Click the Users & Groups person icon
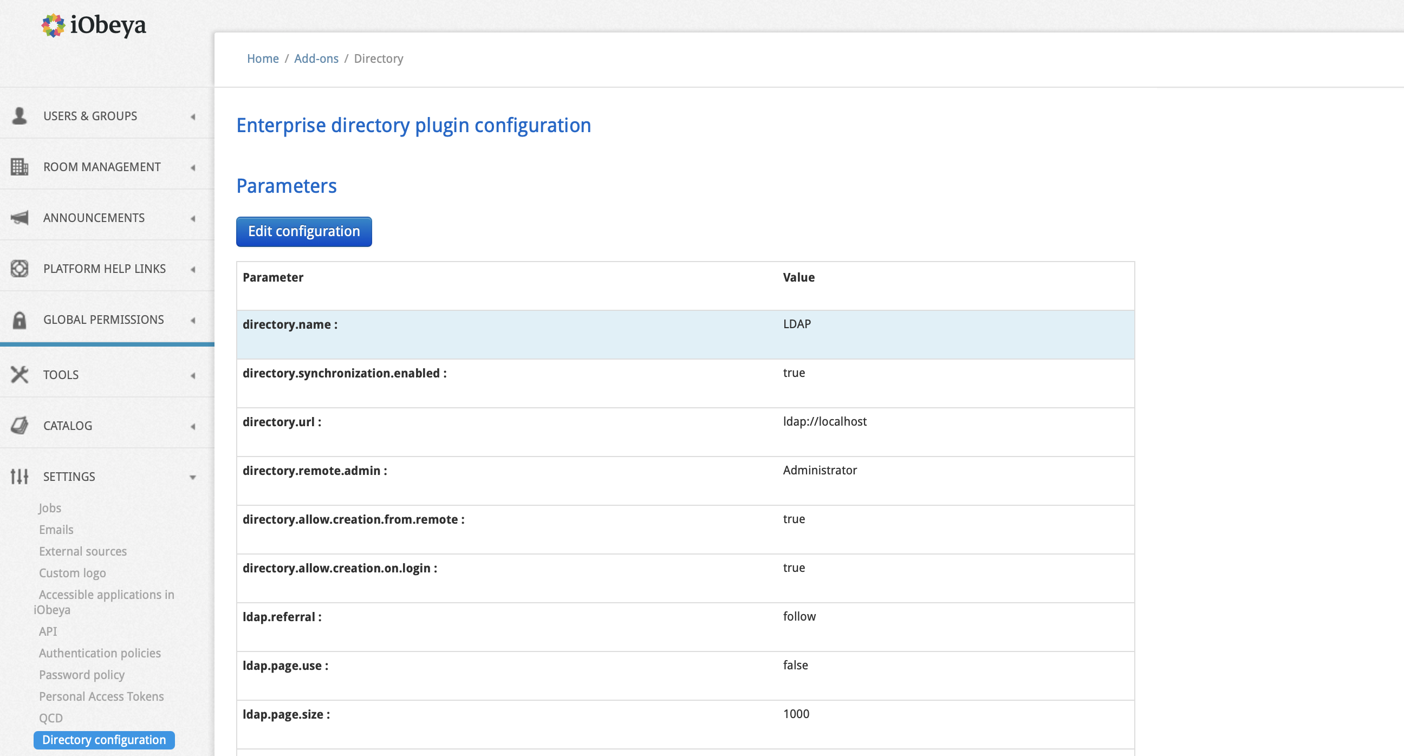Image resolution: width=1404 pixels, height=756 pixels. [19, 116]
